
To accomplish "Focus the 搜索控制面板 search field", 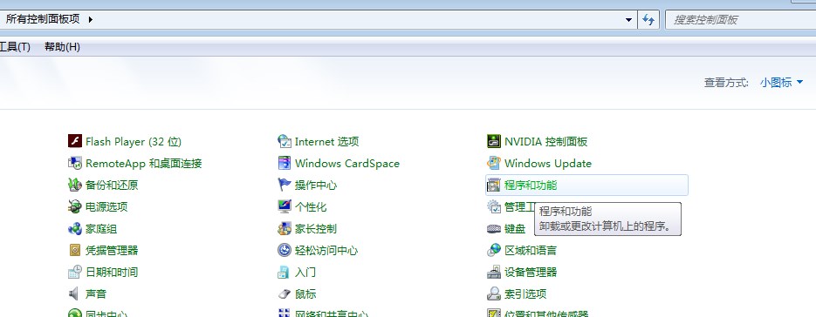I will pos(741,20).
